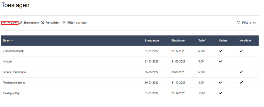Toggle Verplicht checkmark for Toeristenbelasting

click(241, 82)
